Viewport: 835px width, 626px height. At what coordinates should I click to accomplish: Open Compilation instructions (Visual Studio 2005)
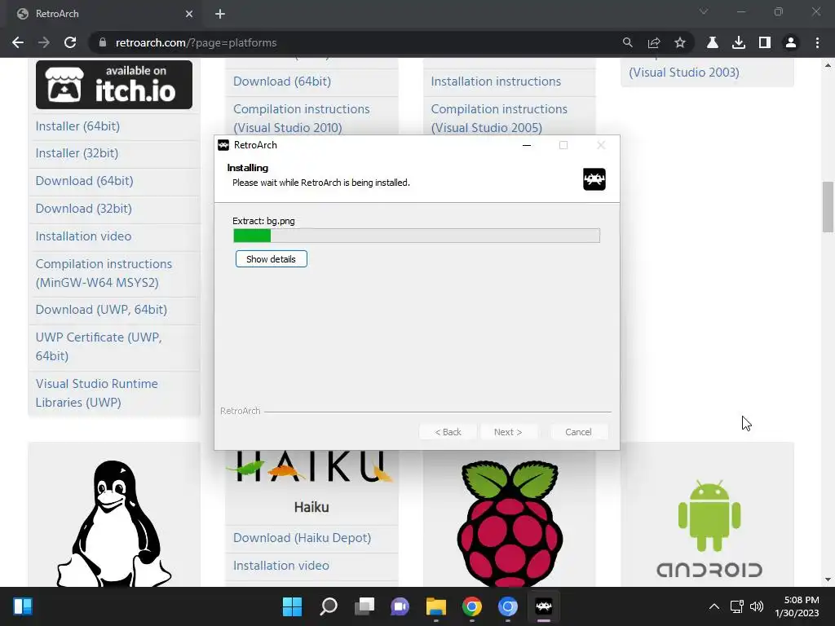coord(499,118)
